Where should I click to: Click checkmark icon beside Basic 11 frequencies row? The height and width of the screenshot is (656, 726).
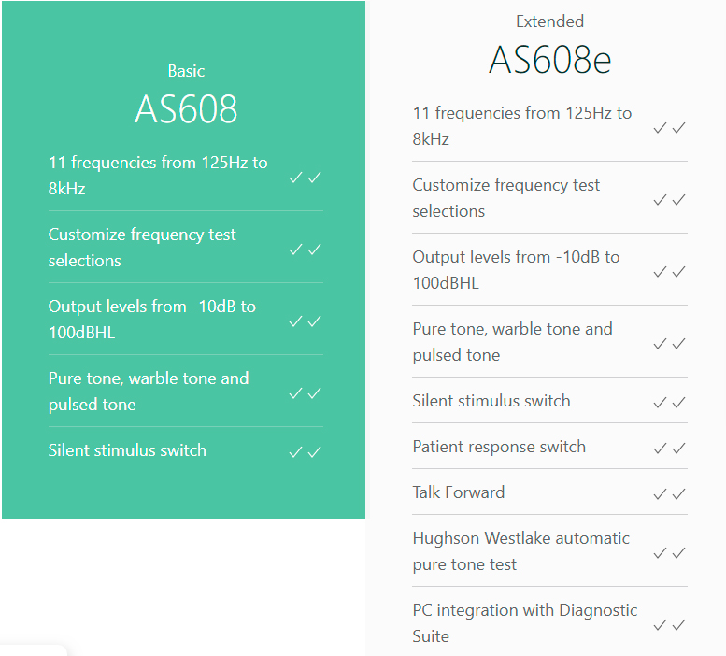(x=305, y=177)
